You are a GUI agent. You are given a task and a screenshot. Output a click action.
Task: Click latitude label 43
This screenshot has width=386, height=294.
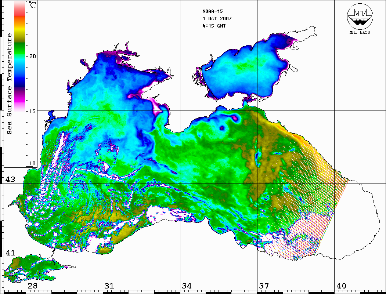pos(10,179)
